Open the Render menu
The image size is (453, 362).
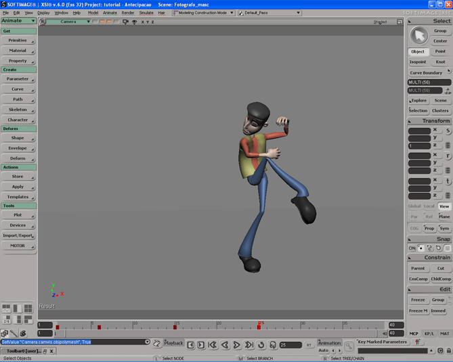pyautogui.click(x=127, y=13)
